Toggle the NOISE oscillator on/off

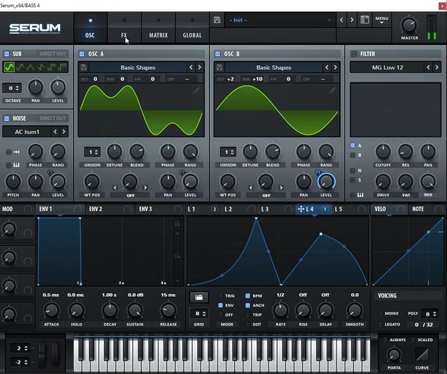click(7, 118)
